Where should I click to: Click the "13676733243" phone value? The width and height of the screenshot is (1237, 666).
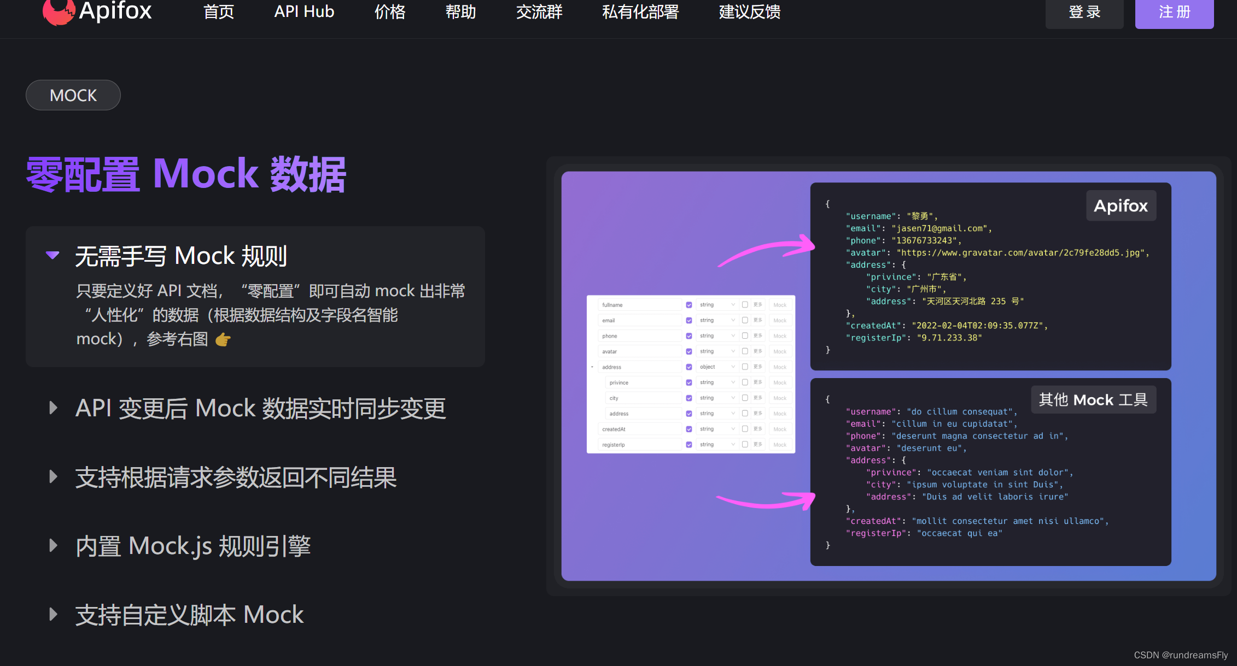[924, 240]
